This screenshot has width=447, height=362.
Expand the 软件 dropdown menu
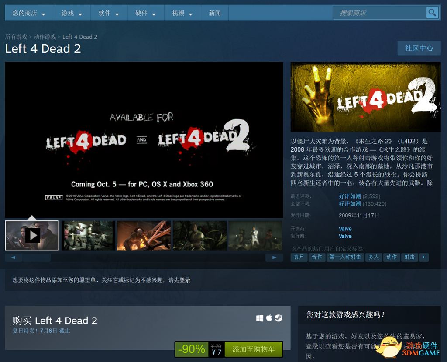coord(109,13)
